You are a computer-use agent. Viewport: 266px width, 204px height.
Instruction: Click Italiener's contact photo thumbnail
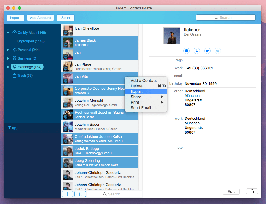tap(172, 36)
